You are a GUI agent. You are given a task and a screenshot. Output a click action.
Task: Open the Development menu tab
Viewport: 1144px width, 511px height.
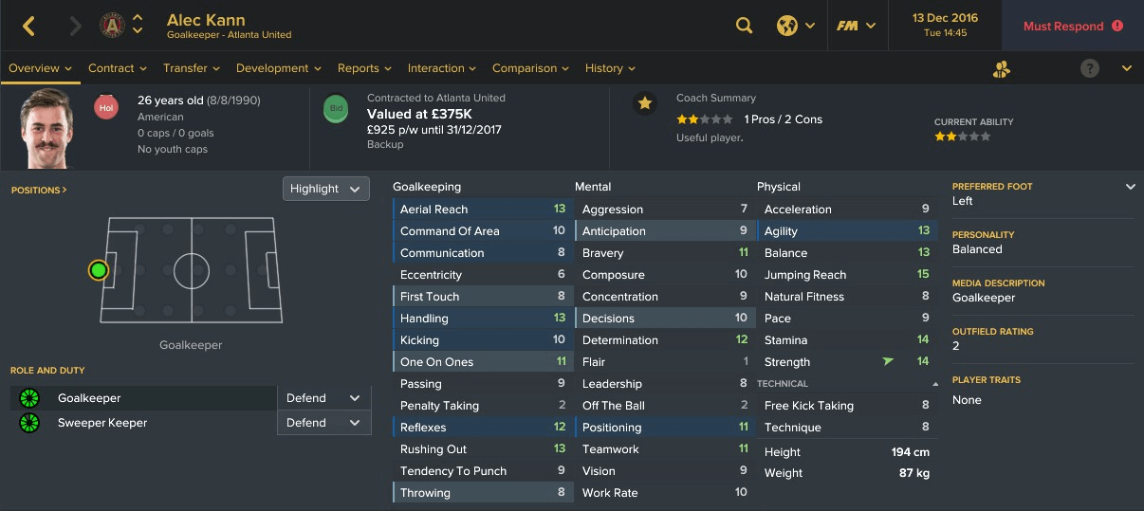[279, 68]
